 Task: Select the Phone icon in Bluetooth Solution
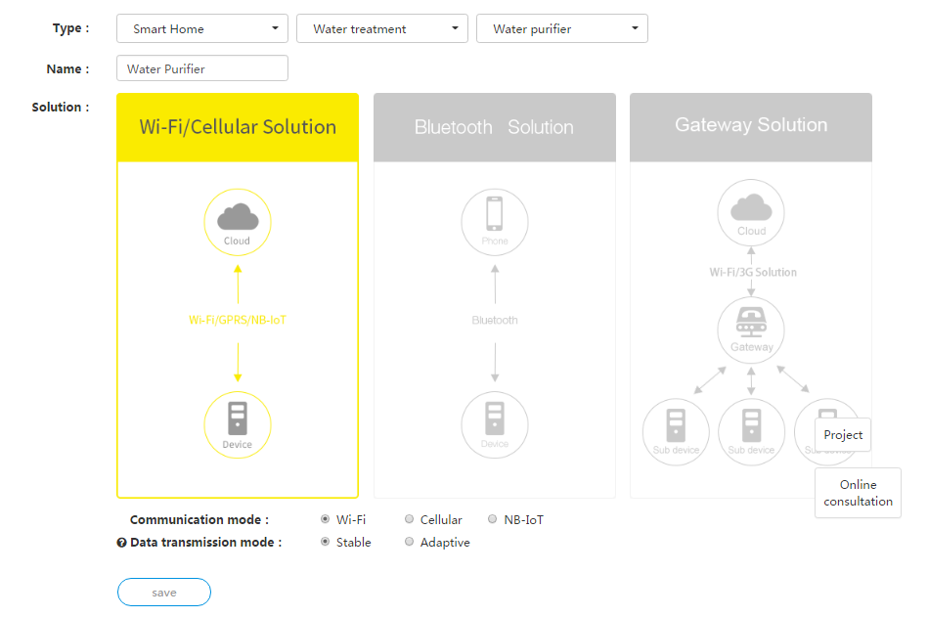(494, 222)
